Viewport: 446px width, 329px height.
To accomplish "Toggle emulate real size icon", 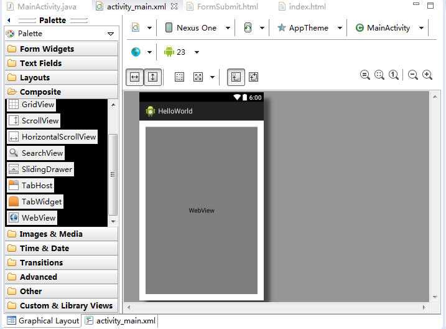I will (198, 77).
